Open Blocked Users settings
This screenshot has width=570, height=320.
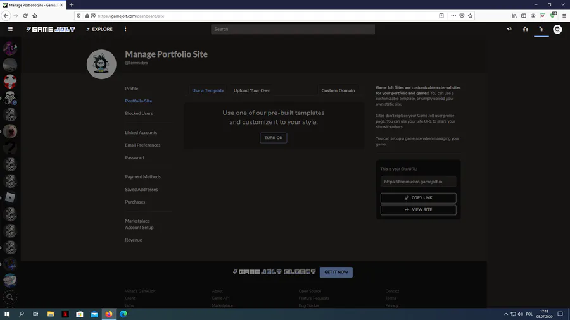(139, 113)
